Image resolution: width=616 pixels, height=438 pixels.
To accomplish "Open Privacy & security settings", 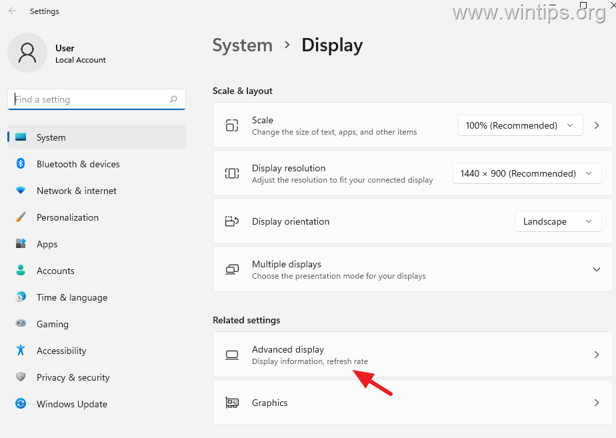I will point(97,377).
